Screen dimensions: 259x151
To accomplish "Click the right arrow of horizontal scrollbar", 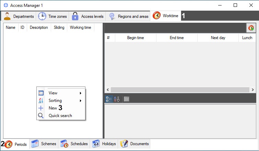I will [x=252, y=90].
